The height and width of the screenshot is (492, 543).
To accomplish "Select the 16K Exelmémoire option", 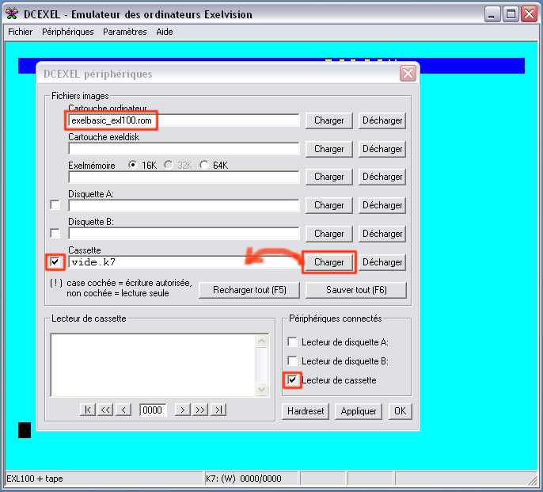I will pyautogui.click(x=132, y=165).
